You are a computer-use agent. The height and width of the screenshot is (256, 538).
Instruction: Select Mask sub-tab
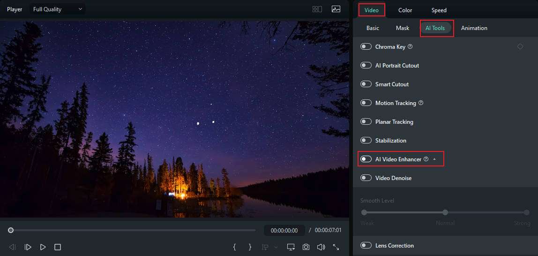[x=403, y=28]
